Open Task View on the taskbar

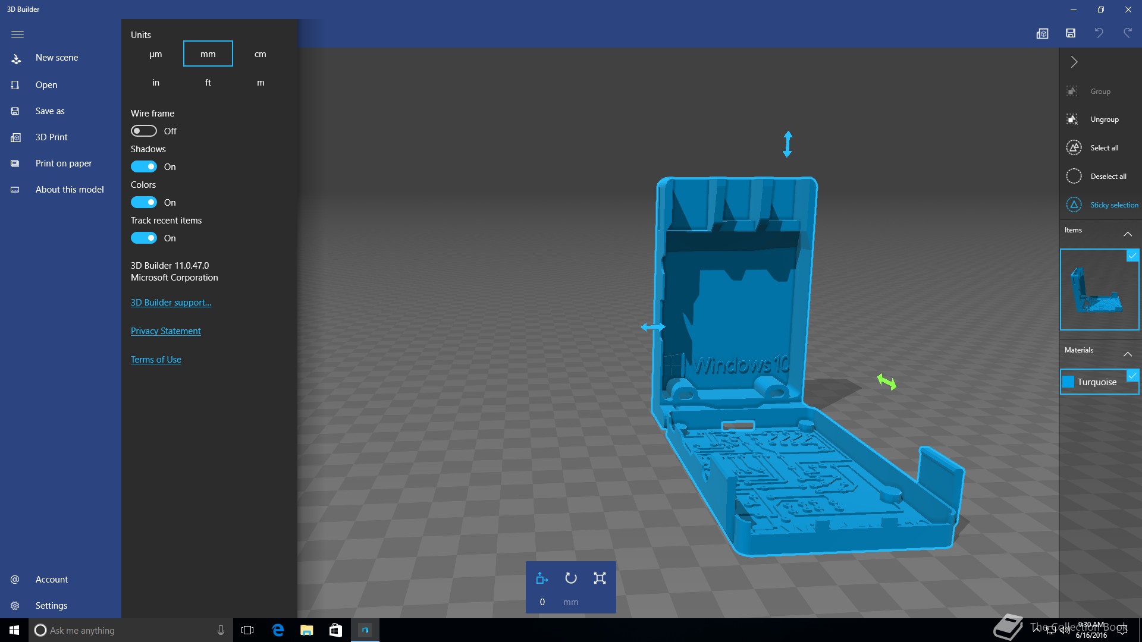(x=247, y=630)
